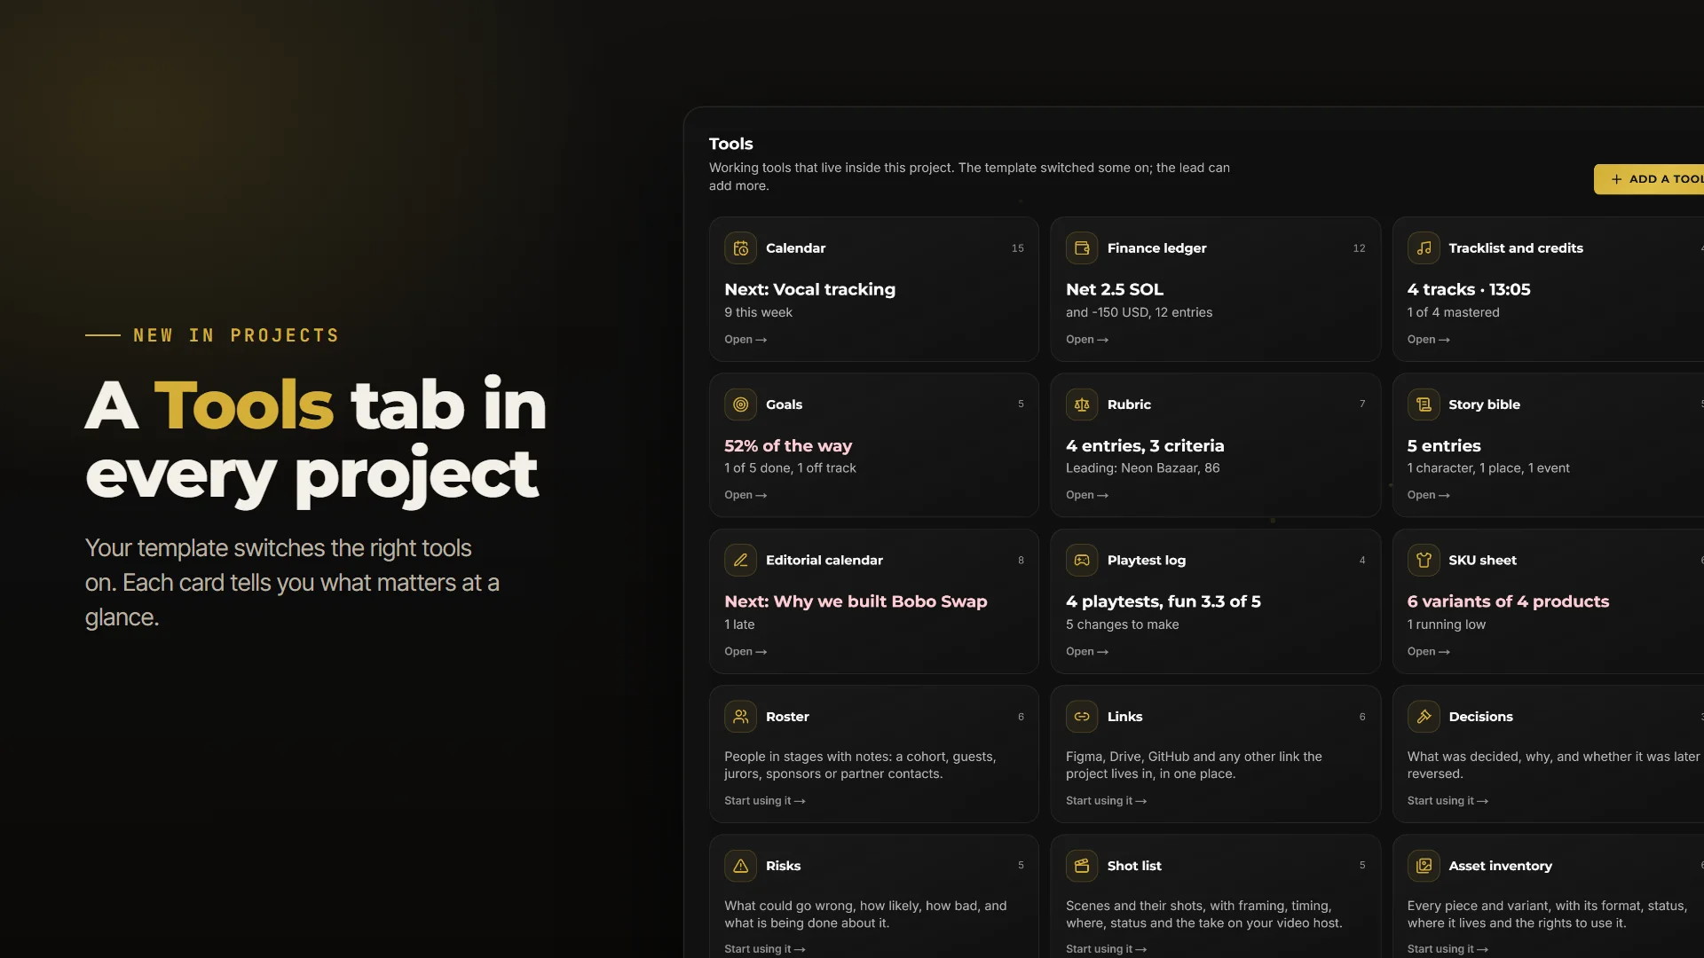Open the Tracklist and credits tool
This screenshot has height=958, width=1704.
(1429, 340)
